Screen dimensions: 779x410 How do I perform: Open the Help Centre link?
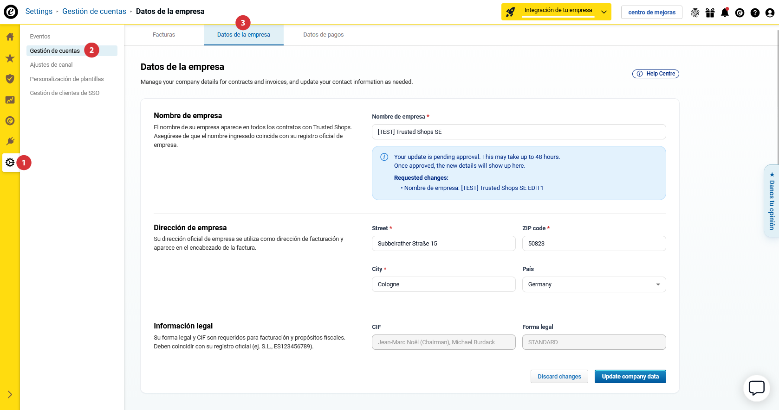click(x=656, y=74)
